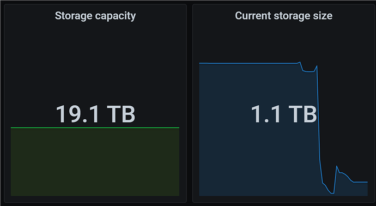
Task: Click the gradual decline after rebound spike
Action: (x=347, y=177)
